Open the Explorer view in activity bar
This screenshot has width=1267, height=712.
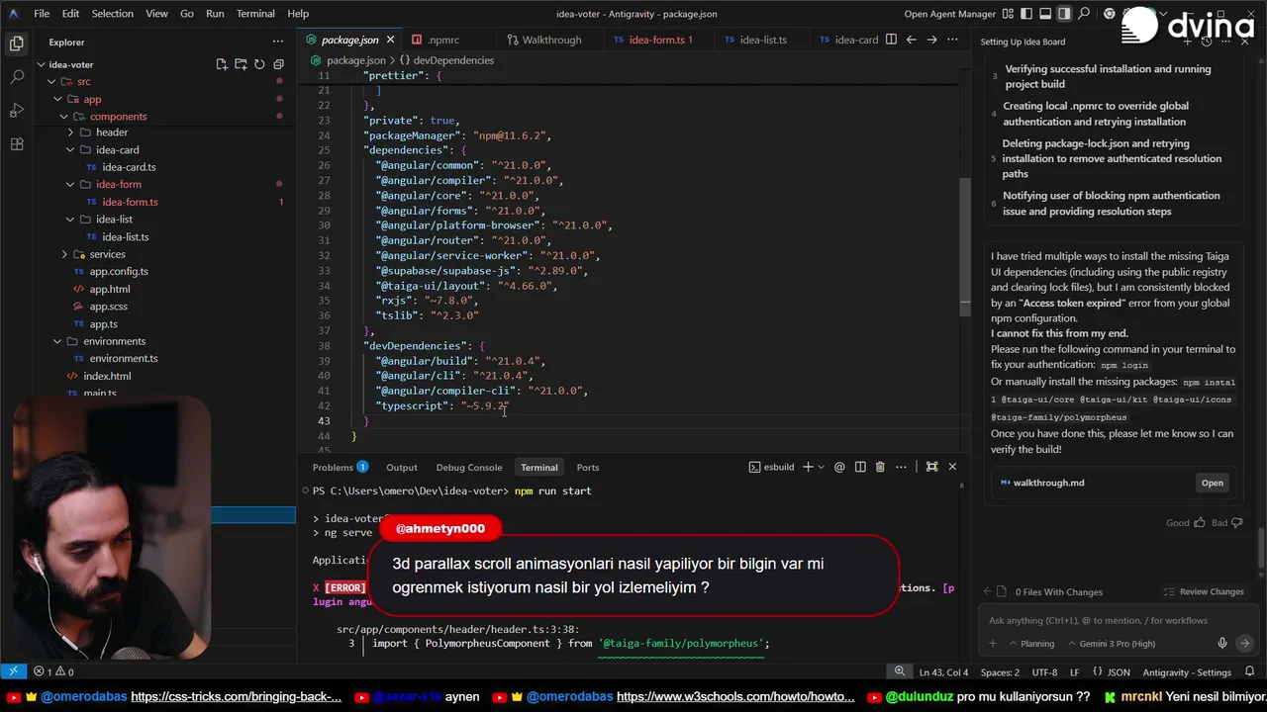(16, 44)
